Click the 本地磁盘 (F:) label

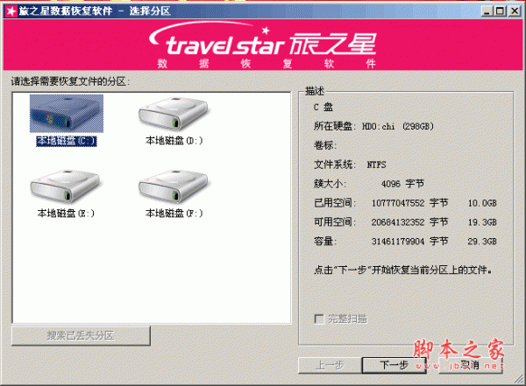tap(174, 213)
